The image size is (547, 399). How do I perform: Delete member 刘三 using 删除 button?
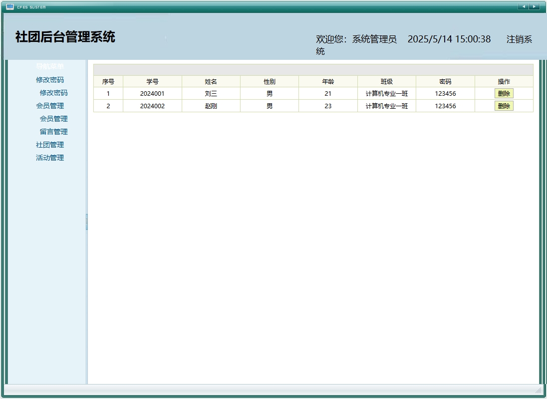click(x=504, y=93)
